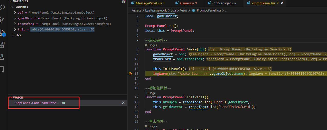Select the PromptPanel.lua tab
The height and width of the screenshot is (130, 327).
point(264,3)
